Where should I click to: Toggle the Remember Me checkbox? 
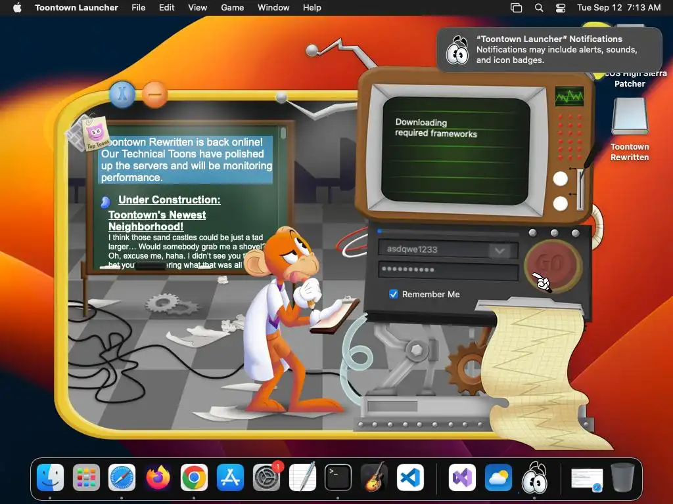pos(393,294)
